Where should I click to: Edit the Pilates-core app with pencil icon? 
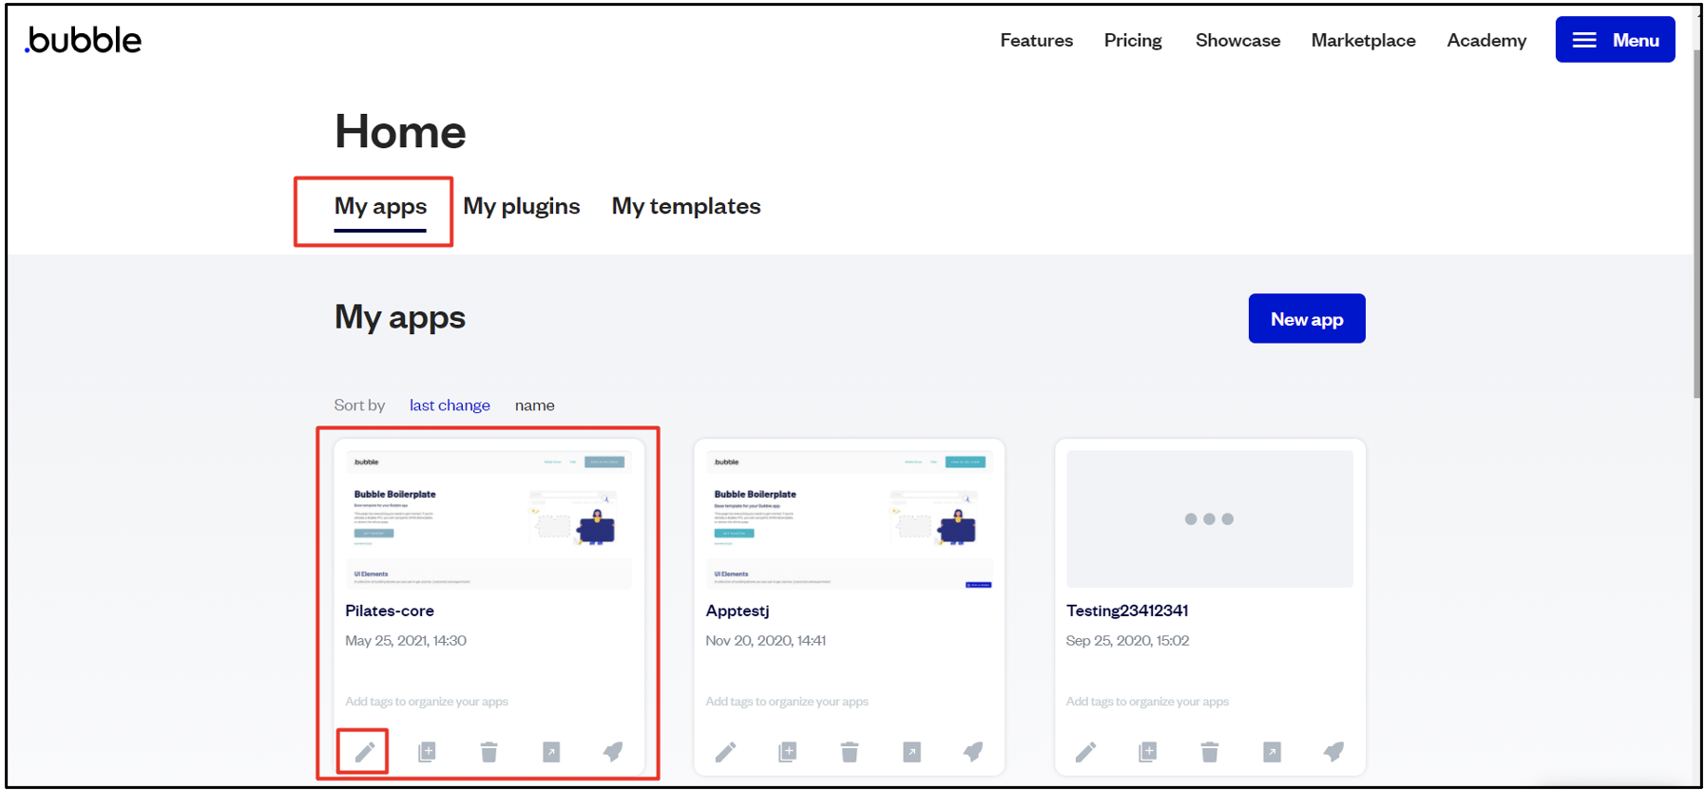(x=365, y=752)
